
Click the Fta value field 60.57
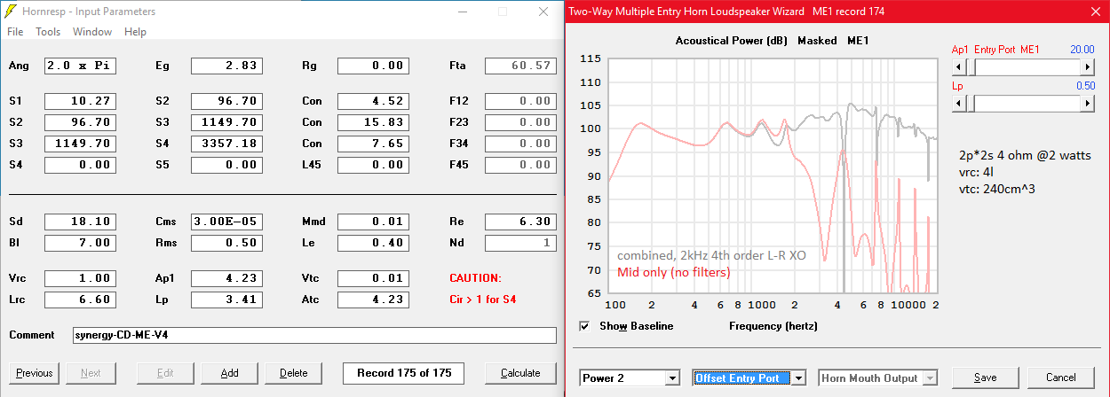(x=520, y=66)
